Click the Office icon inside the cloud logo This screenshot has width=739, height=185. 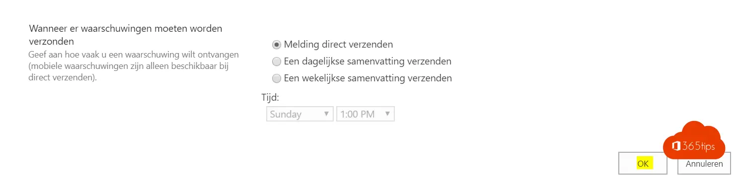pos(676,146)
